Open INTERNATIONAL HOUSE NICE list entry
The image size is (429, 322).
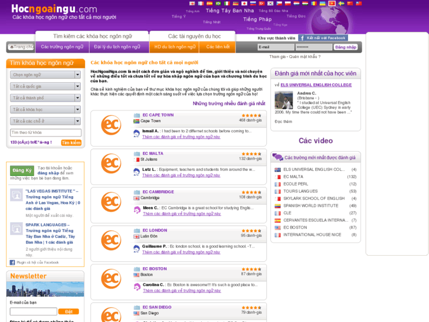[312, 235]
